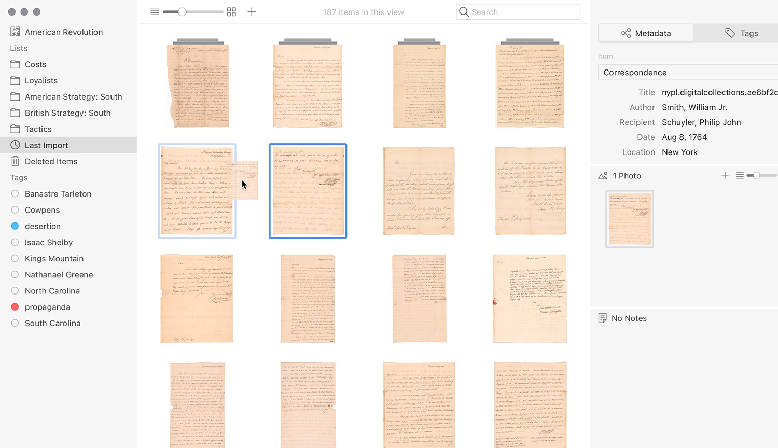The width and height of the screenshot is (778, 448).
Task: Click list view icon in photo panel
Action: (x=740, y=176)
